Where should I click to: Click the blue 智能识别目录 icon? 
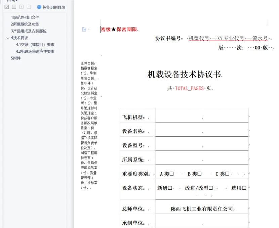click(39, 7)
